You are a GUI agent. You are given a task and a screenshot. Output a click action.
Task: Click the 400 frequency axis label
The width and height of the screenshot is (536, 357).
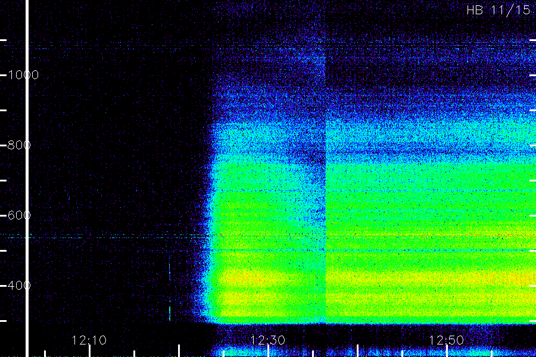(x=19, y=285)
